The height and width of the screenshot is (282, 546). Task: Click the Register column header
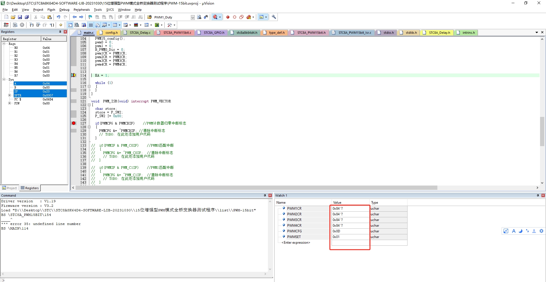(x=21, y=39)
